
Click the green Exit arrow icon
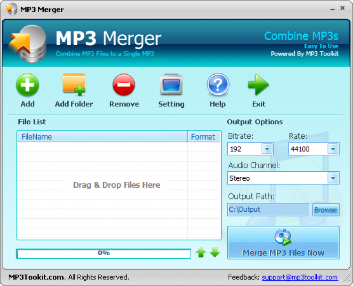click(258, 85)
